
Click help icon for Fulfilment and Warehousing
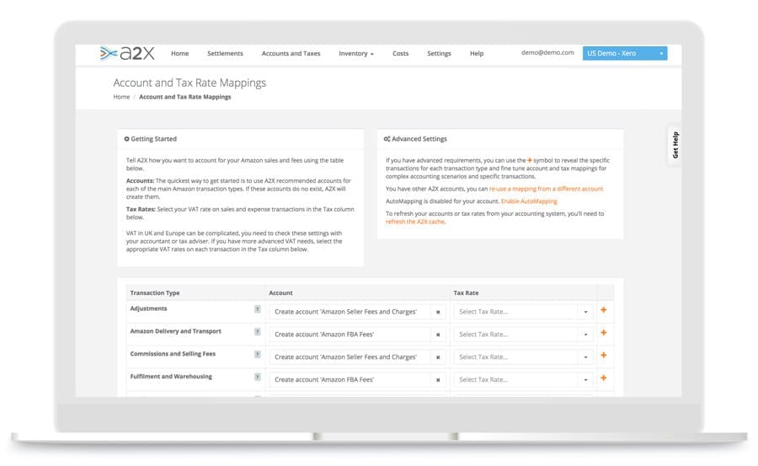pyautogui.click(x=257, y=377)
